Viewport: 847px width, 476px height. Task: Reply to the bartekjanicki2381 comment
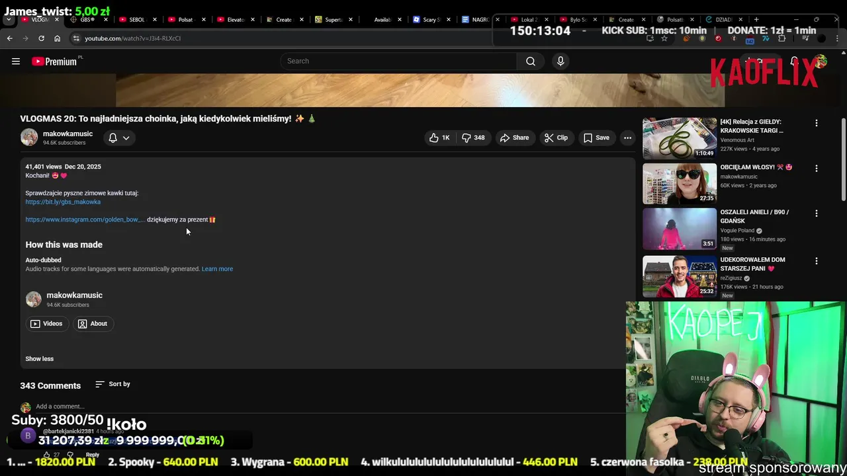click(93, 455)
